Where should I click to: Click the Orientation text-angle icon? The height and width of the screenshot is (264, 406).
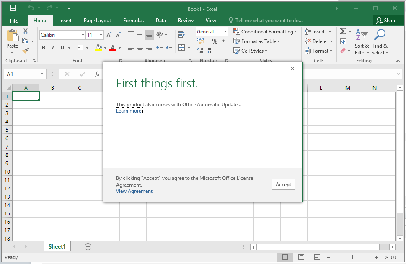pyautogui.click(x=160, y=34)
